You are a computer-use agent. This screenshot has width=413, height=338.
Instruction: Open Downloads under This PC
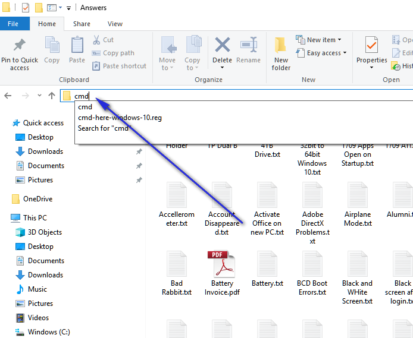coord(39,275)
